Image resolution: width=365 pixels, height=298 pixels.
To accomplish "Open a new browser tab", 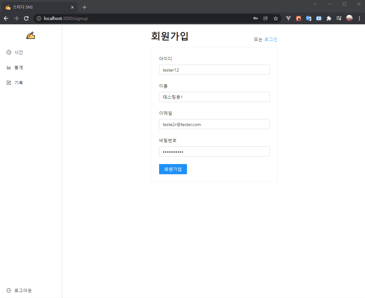I will (x=84, y=7).
